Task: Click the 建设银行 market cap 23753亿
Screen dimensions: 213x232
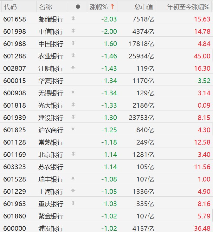Action: coord(141,118)
